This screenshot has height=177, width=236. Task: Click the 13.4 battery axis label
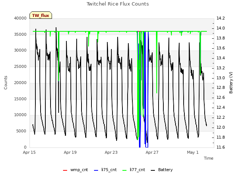[x=221, y=58]
